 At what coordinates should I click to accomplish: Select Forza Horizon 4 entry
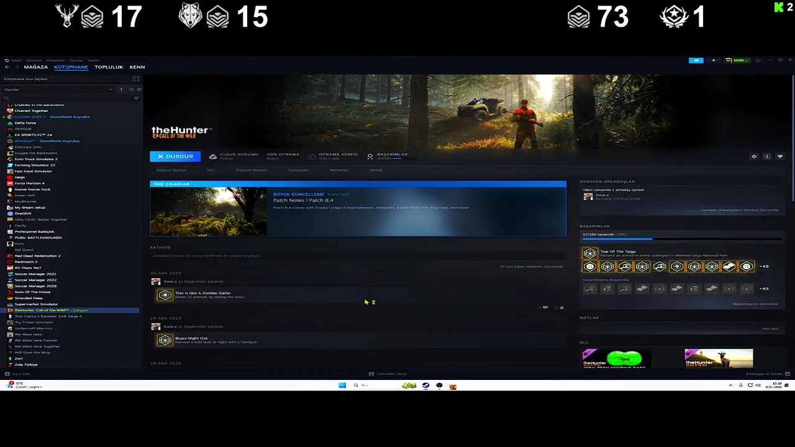click(30, 183)
